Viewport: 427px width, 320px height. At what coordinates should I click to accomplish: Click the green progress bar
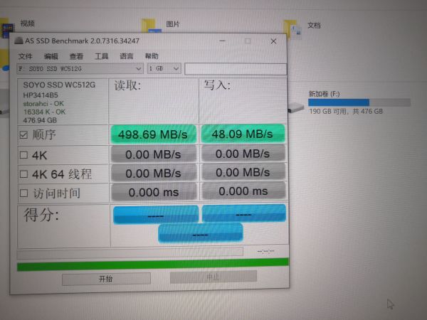point(152,262)
